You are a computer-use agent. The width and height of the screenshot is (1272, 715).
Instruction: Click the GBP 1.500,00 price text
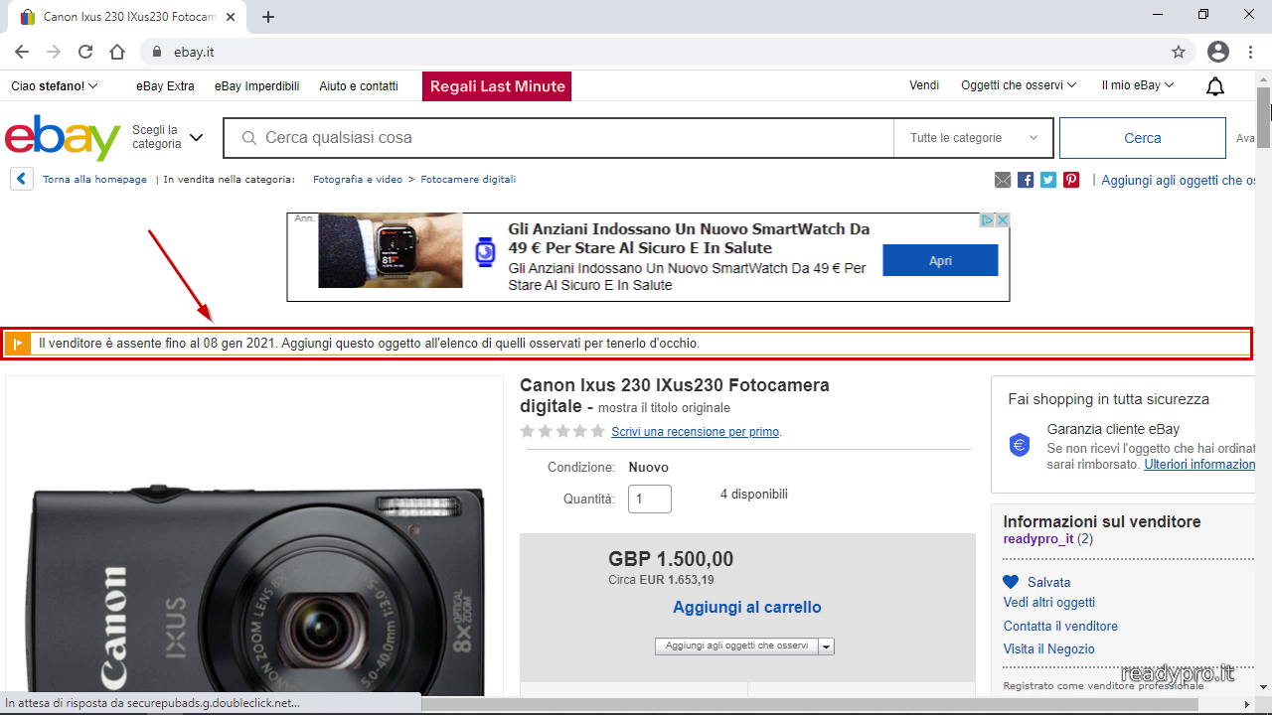click(x=671, y=559)
